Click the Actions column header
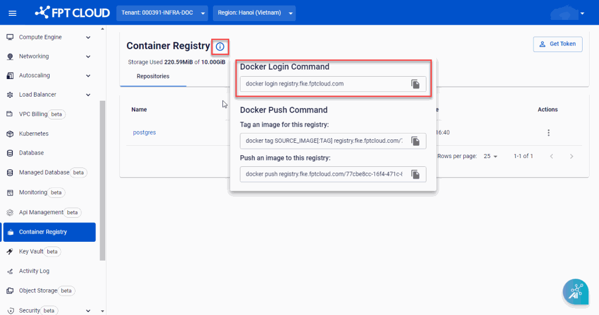This screenshot has height=315, width=599. [x=548, y=109]
